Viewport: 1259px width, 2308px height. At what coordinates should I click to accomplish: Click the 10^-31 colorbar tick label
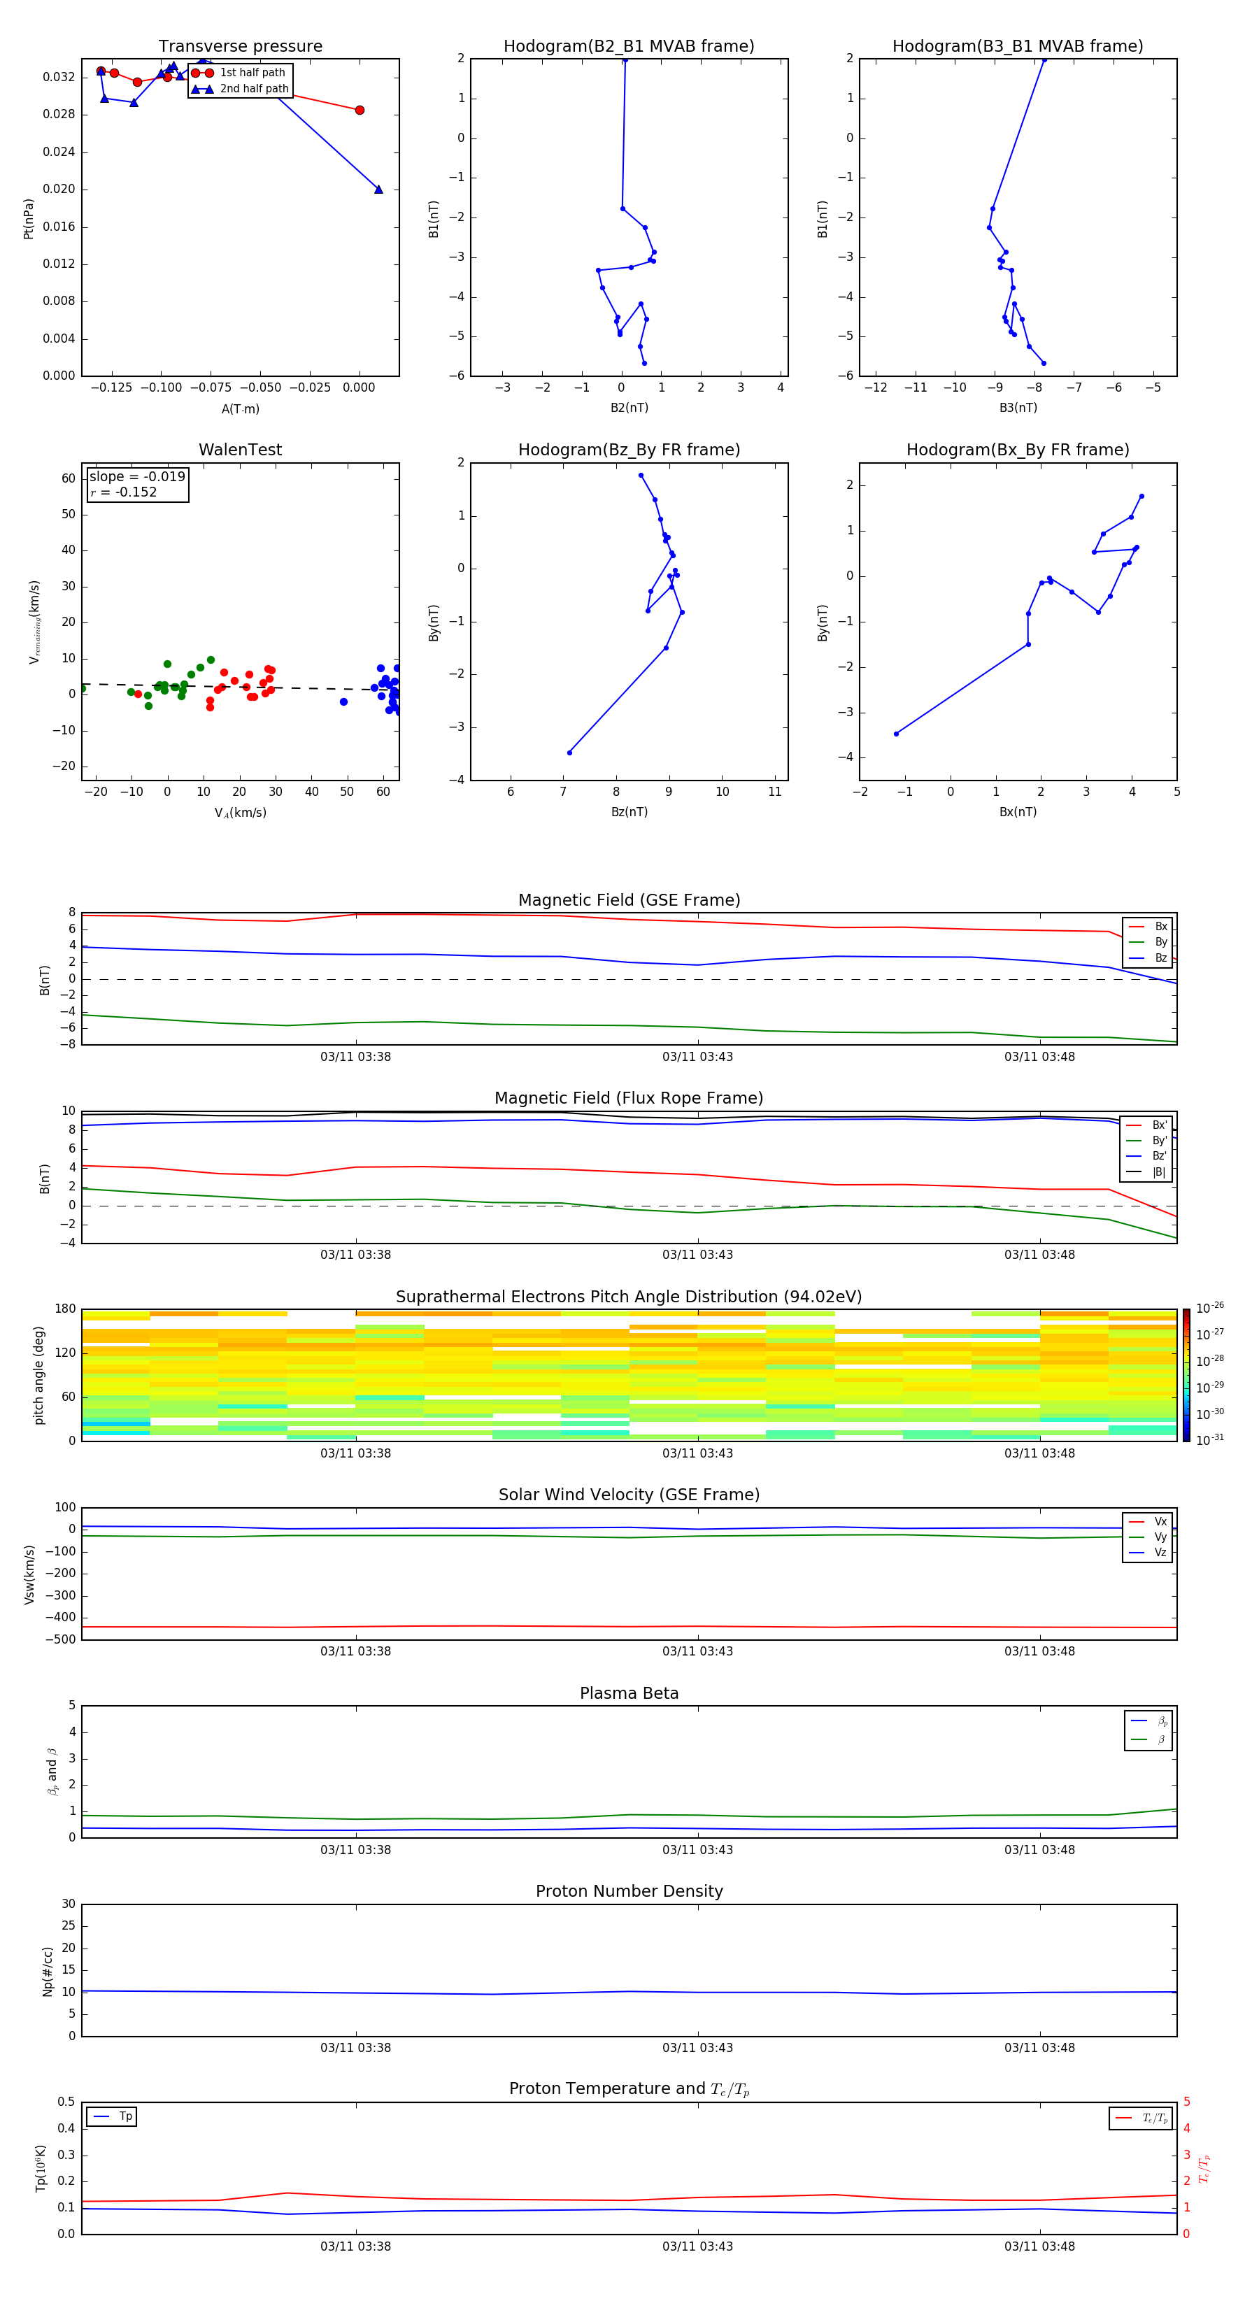tap(1210, 1440)
